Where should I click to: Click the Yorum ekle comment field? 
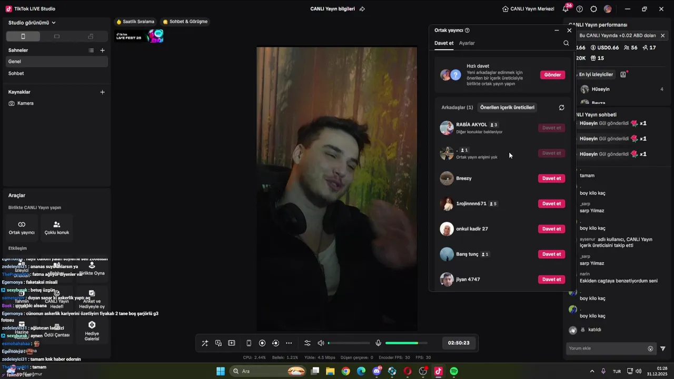(x=607, y=348)
